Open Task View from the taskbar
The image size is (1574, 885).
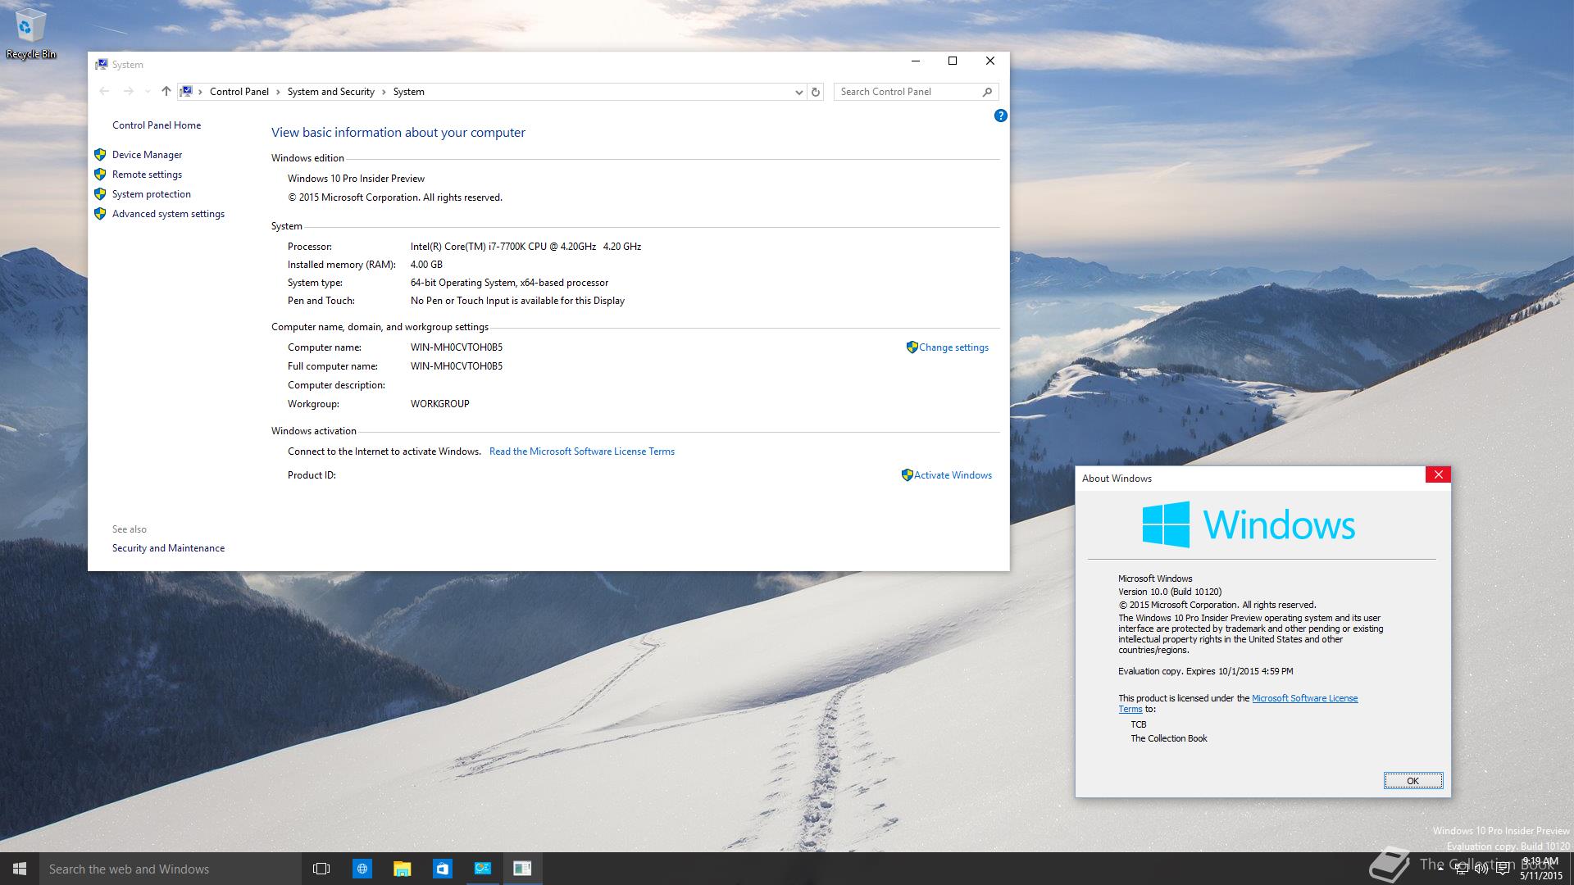click(321, 869)
